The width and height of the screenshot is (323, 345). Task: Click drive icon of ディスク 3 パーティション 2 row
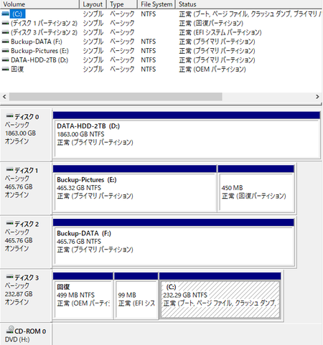click(x=5, y=32)
